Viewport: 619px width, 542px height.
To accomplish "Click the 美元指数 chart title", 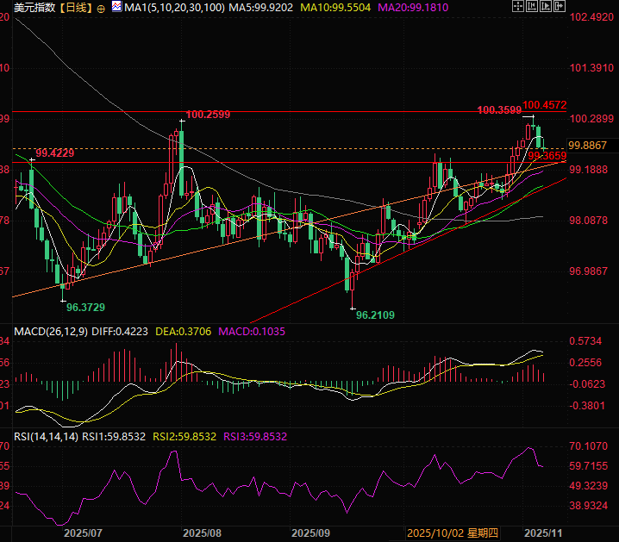I will tap(28, 8).
